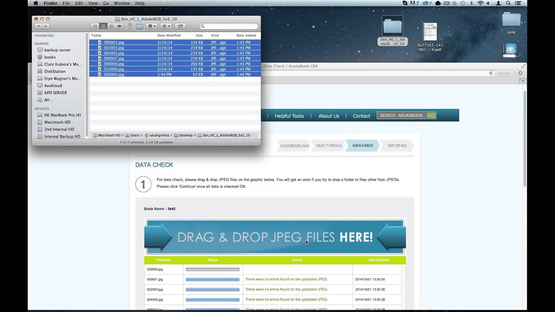The width and height of the screenshot is (555, 312).
Task: Sort Finder list by Date Added
Action: point(246,36)
